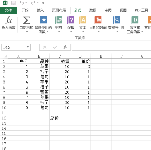Select the 桔子 cell in row 3
151x150 pixels.
point(39,71)
